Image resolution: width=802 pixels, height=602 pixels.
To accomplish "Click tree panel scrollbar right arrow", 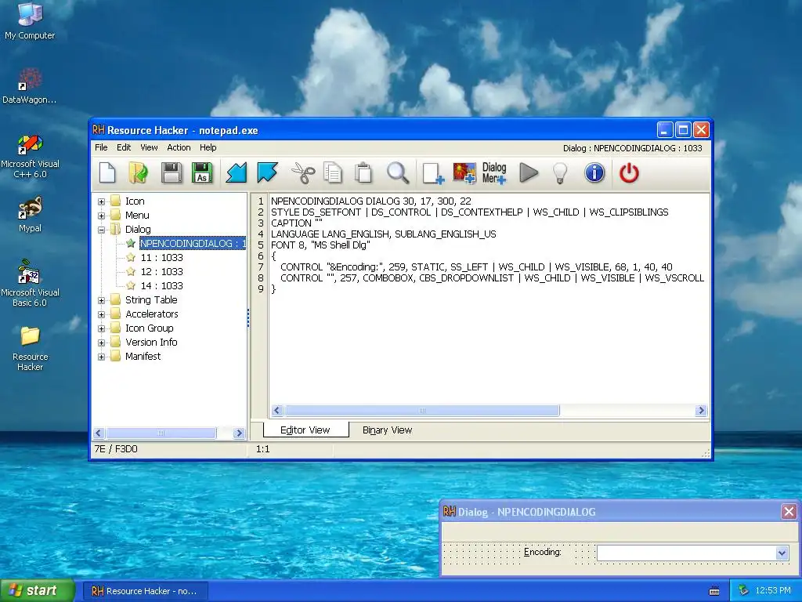I will tap(238, 433).
